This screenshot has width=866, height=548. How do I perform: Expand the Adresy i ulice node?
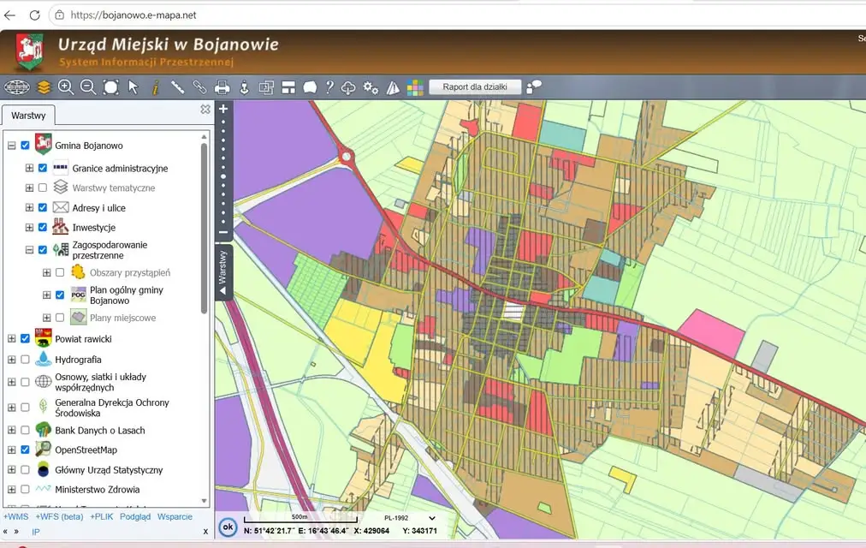(x=29, y=208)
